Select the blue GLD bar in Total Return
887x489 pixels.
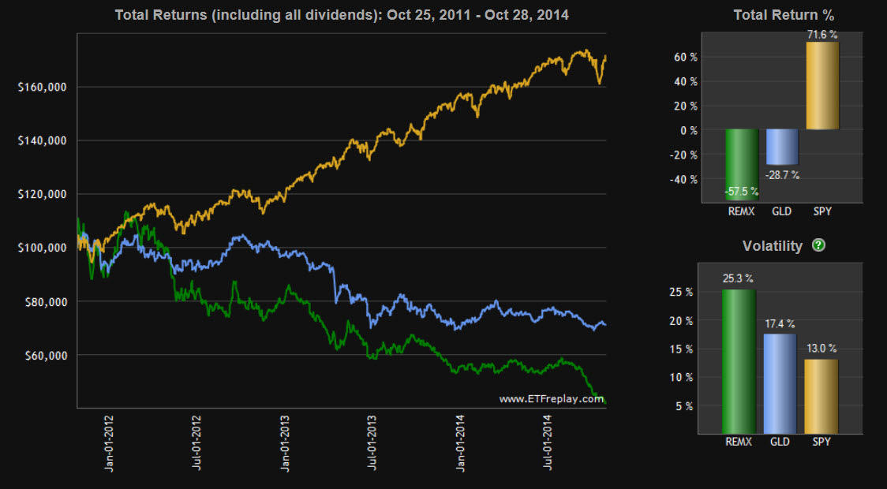click(782, 147)
